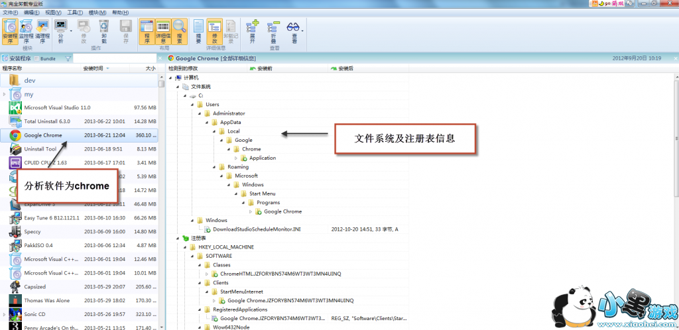Toggle the 搜索 magnifier layout button
Image resolution: width=679 pixels, height=330 pixels.
179,32
